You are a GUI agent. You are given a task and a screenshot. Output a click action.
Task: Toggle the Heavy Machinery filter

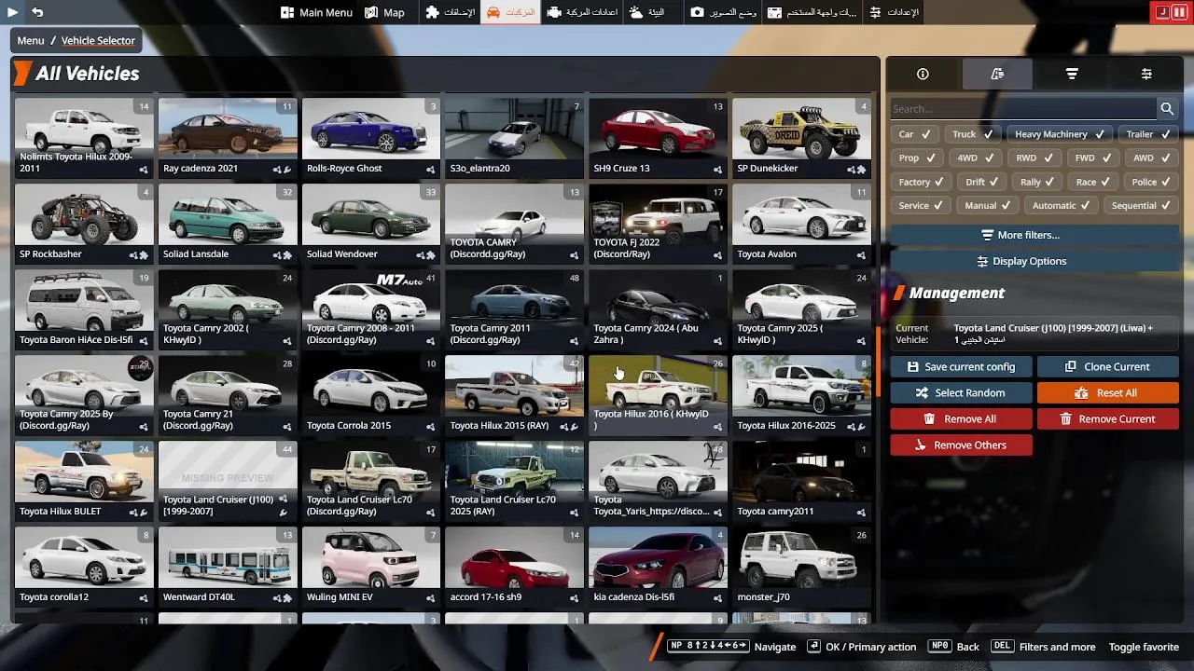tap(1060, 134)
